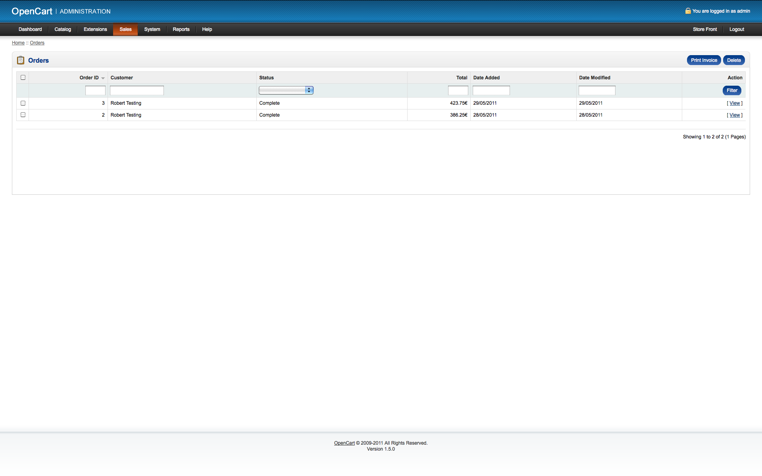Click Date Modified 28/05/2011 cell
Viewport: 762px width, 476px height.
coord(591,115)
